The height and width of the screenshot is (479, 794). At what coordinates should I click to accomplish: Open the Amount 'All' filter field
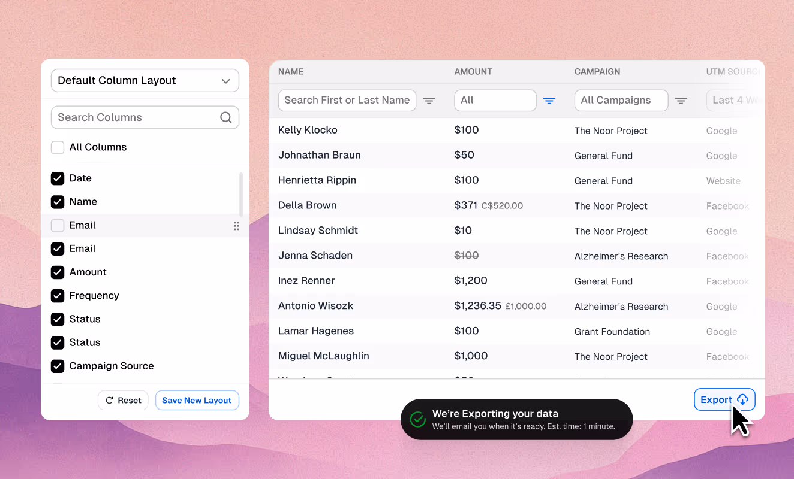coord(495,101)
